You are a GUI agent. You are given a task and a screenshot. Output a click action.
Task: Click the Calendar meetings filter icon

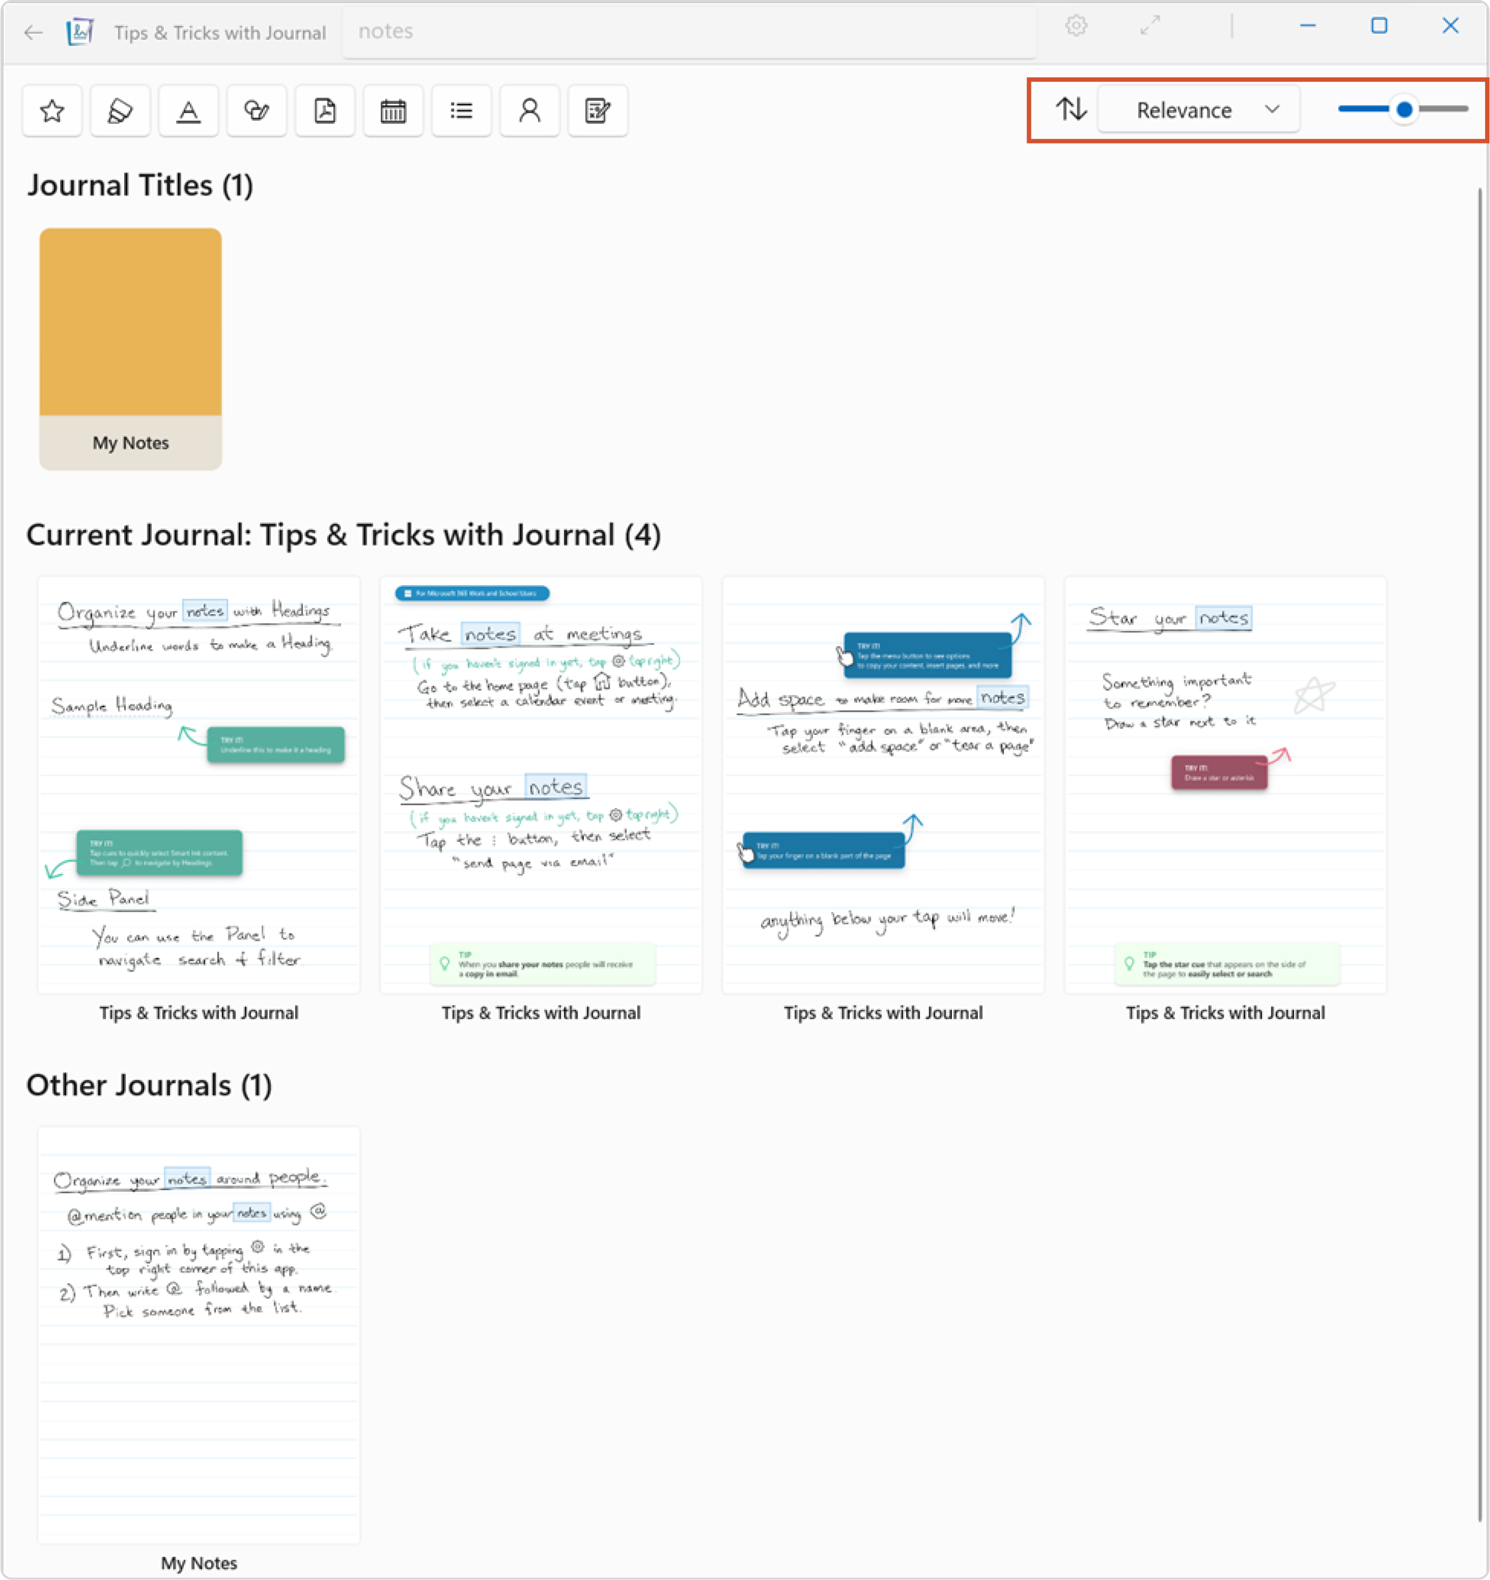point(393,110)
